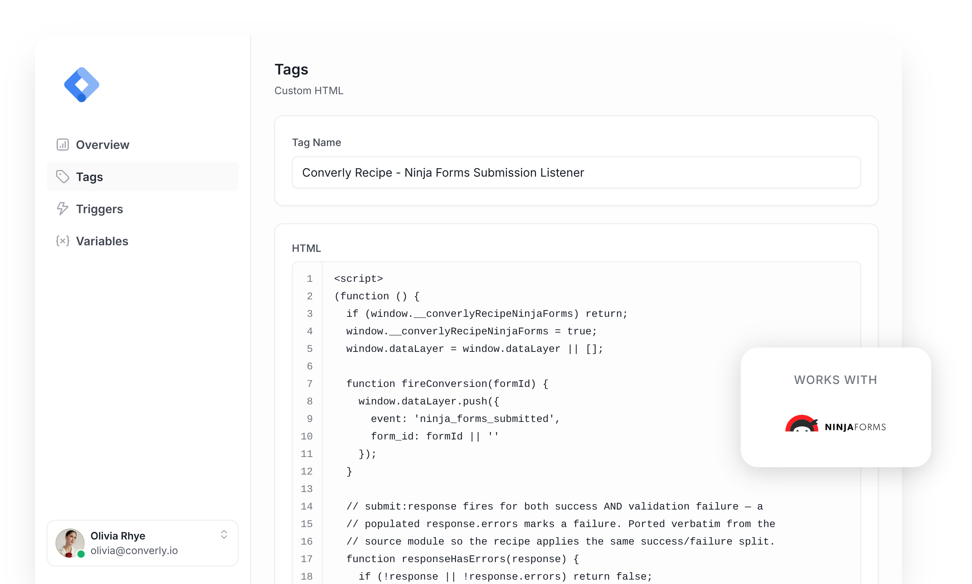The height and width of the screenshot is (584, 972).
Task: Click the 'window.dataLayer.push({' line
Action: pyautogui.click(x=428, y=401)
